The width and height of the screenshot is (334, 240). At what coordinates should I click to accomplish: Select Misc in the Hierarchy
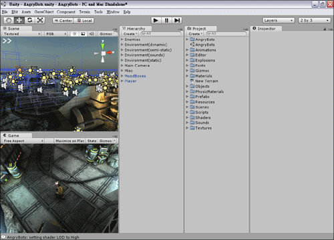[129, 71]
